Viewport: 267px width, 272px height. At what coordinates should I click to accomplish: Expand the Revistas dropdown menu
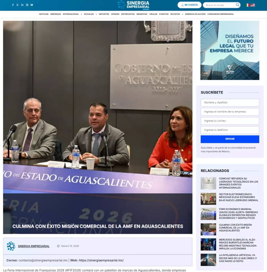click(x=176, y=14)
